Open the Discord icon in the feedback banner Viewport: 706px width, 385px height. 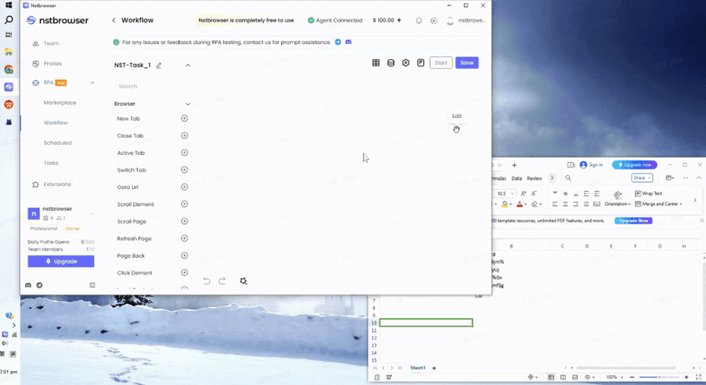coord(349,42)
